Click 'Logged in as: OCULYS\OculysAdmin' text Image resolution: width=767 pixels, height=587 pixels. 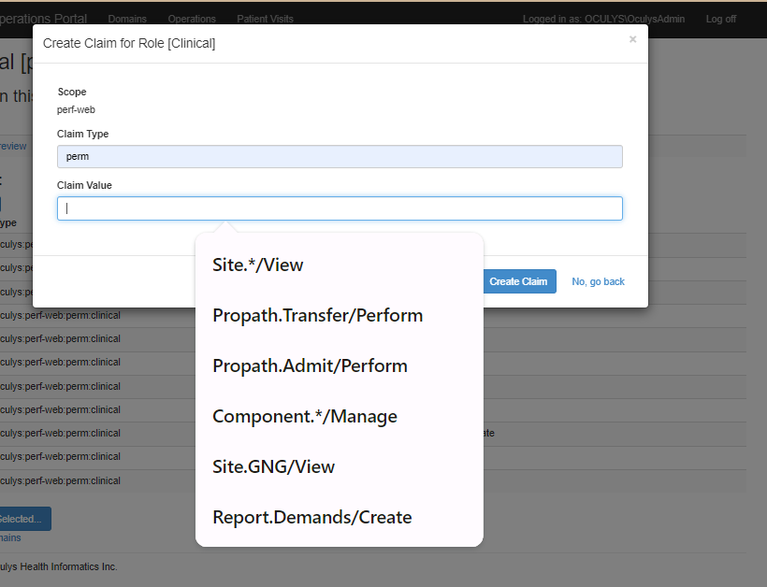603,19
